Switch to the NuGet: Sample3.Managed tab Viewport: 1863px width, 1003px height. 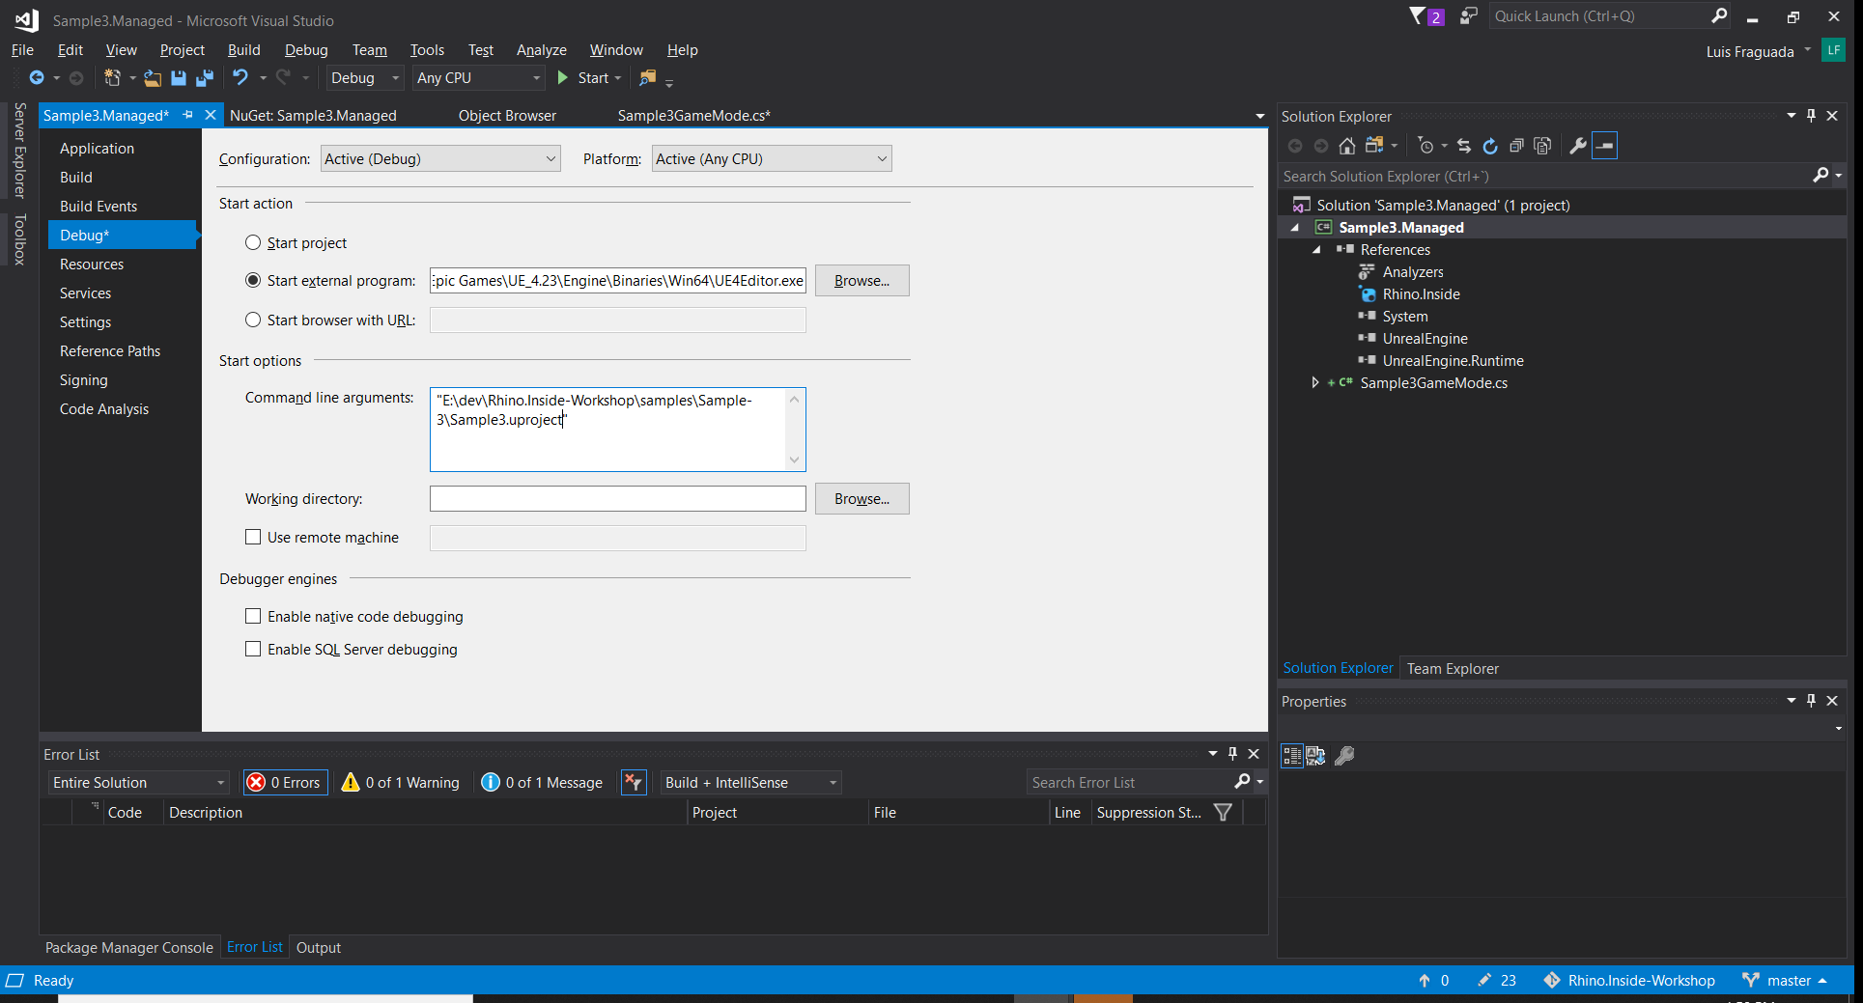click(313, 115)
